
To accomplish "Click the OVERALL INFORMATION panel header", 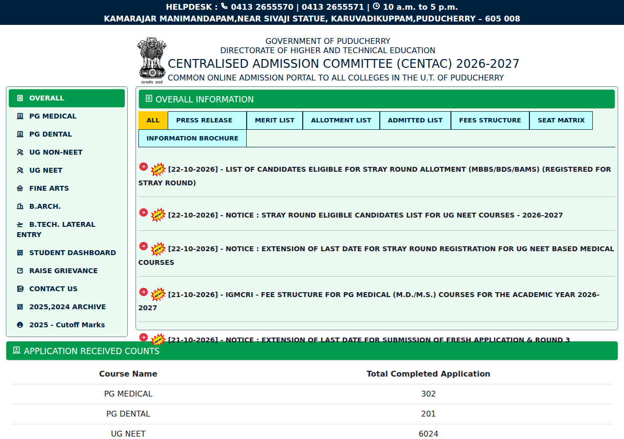I will (377, 100).
